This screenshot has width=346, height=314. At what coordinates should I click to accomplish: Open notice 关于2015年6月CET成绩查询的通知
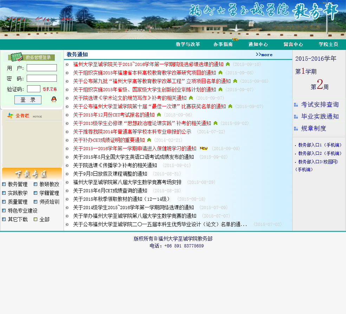pos(110,191)
